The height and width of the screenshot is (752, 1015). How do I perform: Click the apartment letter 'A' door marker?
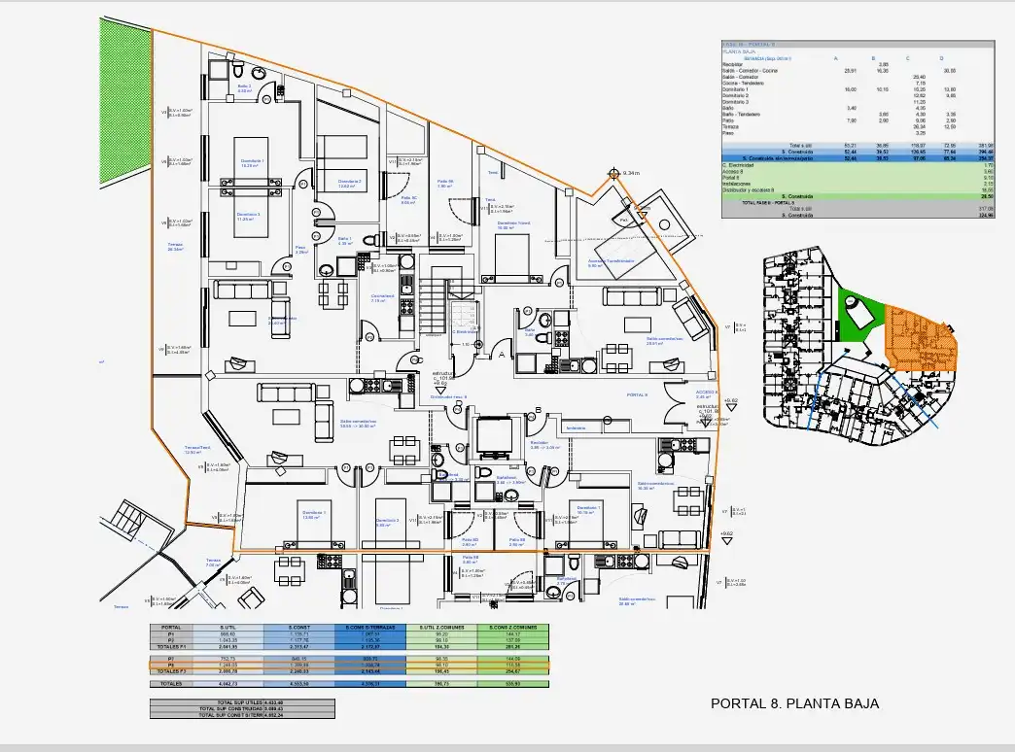point(502,355)
